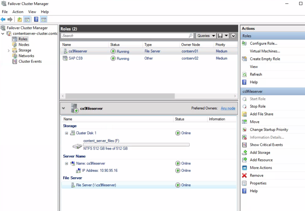Click the blue Help toolbar icon
This screenshot has height=211, width=305.
coord(36,19)
